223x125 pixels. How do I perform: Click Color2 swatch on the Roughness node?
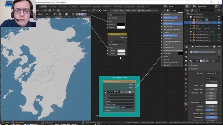(121, 54)
